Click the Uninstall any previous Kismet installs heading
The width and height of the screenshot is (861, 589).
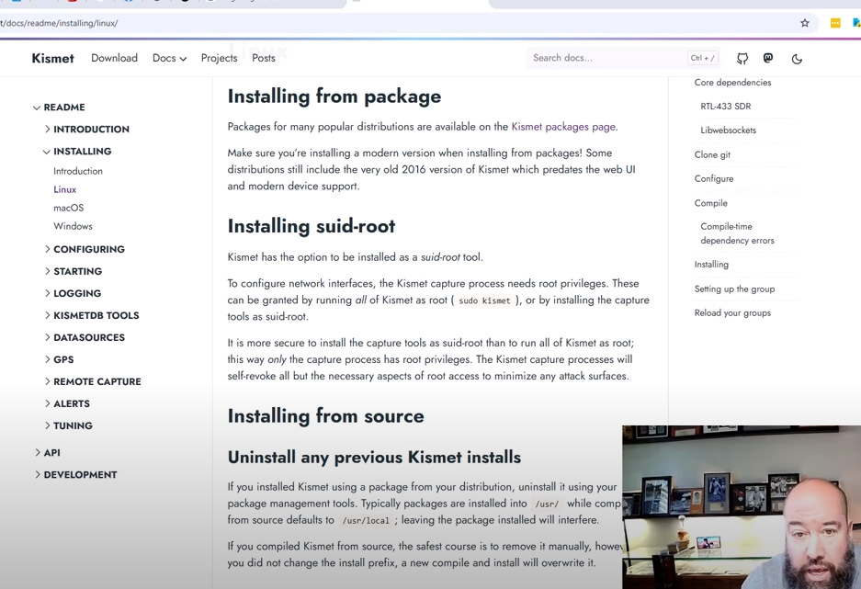tap(375, 458)
